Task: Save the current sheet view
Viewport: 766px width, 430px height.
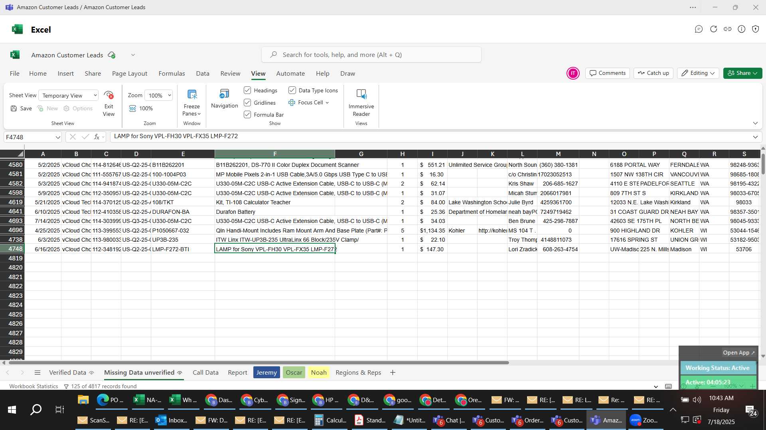Action: click(21, 108)
